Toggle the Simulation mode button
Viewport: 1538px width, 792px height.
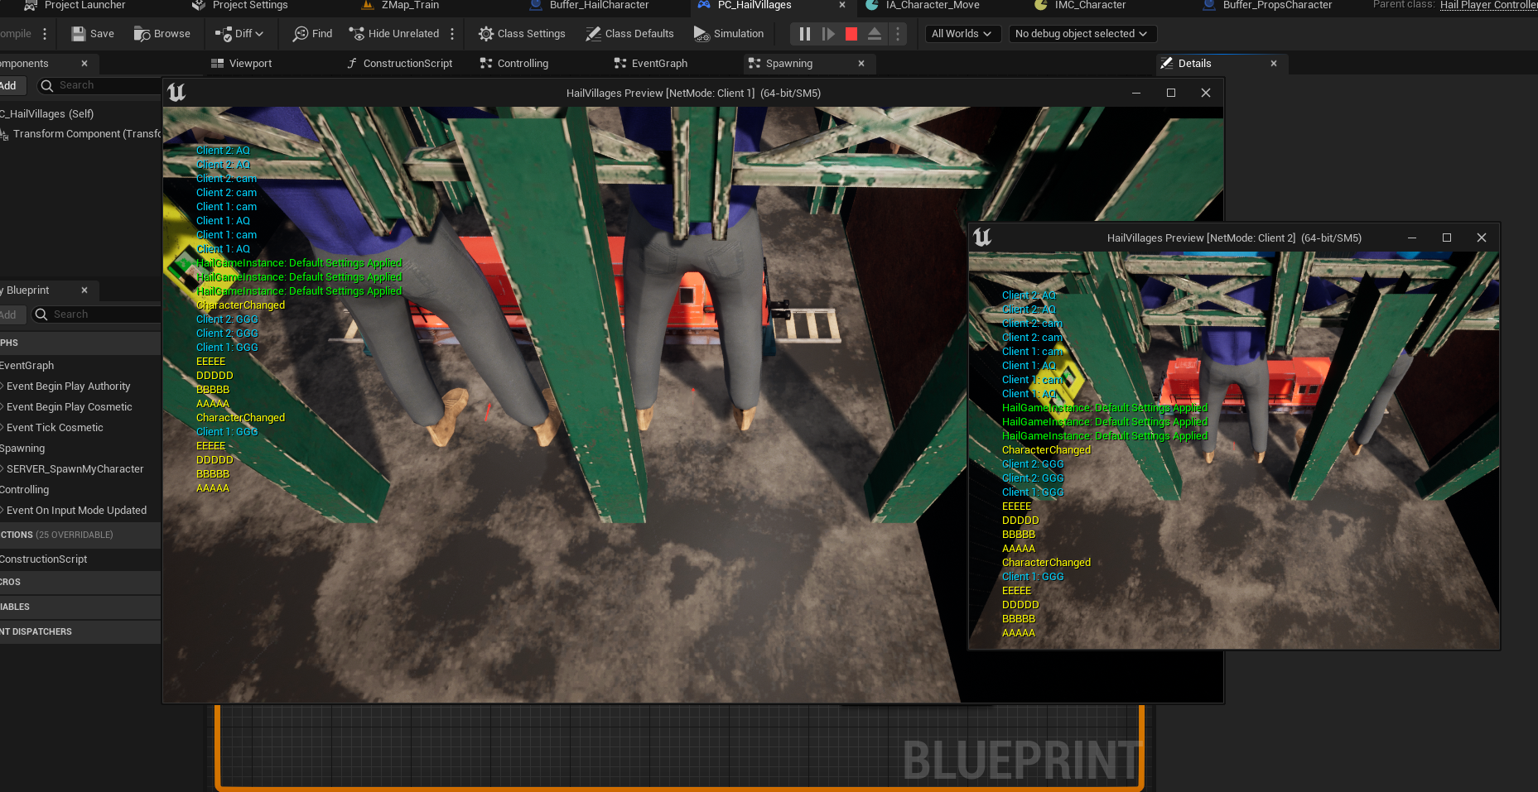pyautogui.click(x=729, y=34)
